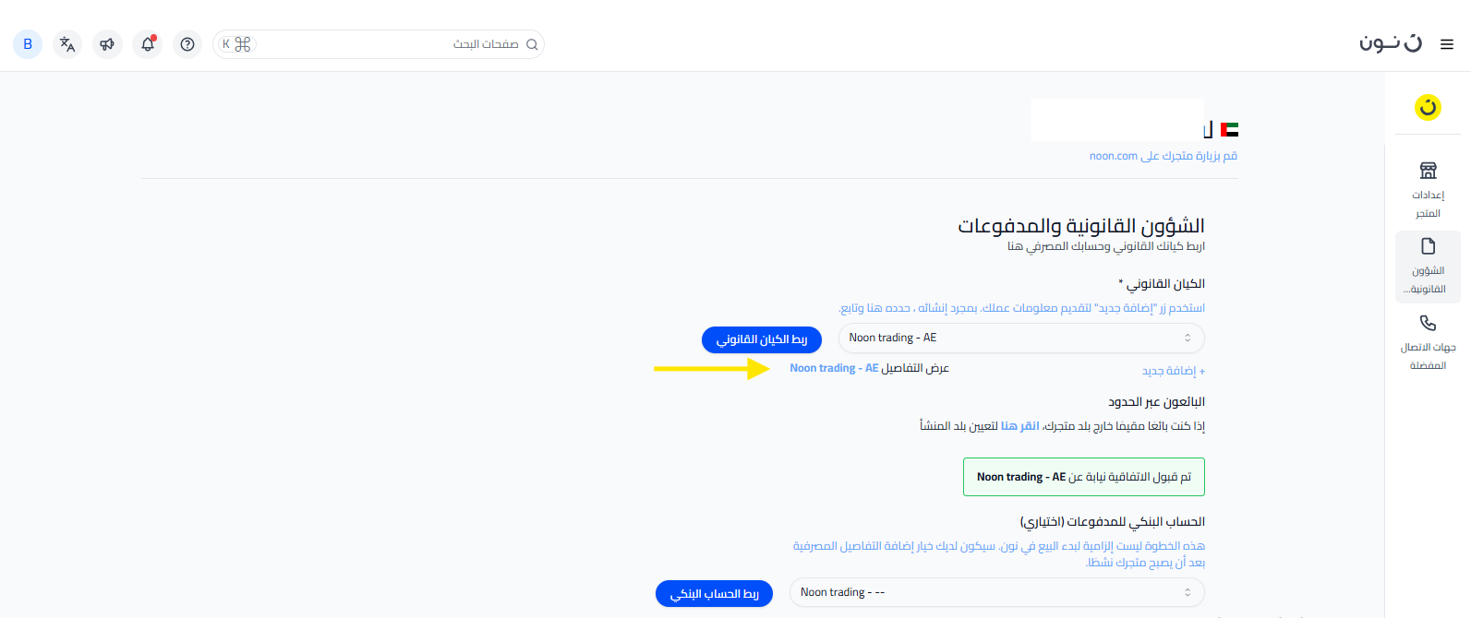Image resolution: width=1471 pixels, height=618 pixels.
Task: Open the notifications bell
Action: pyautogui.click(x=148, y=44)
